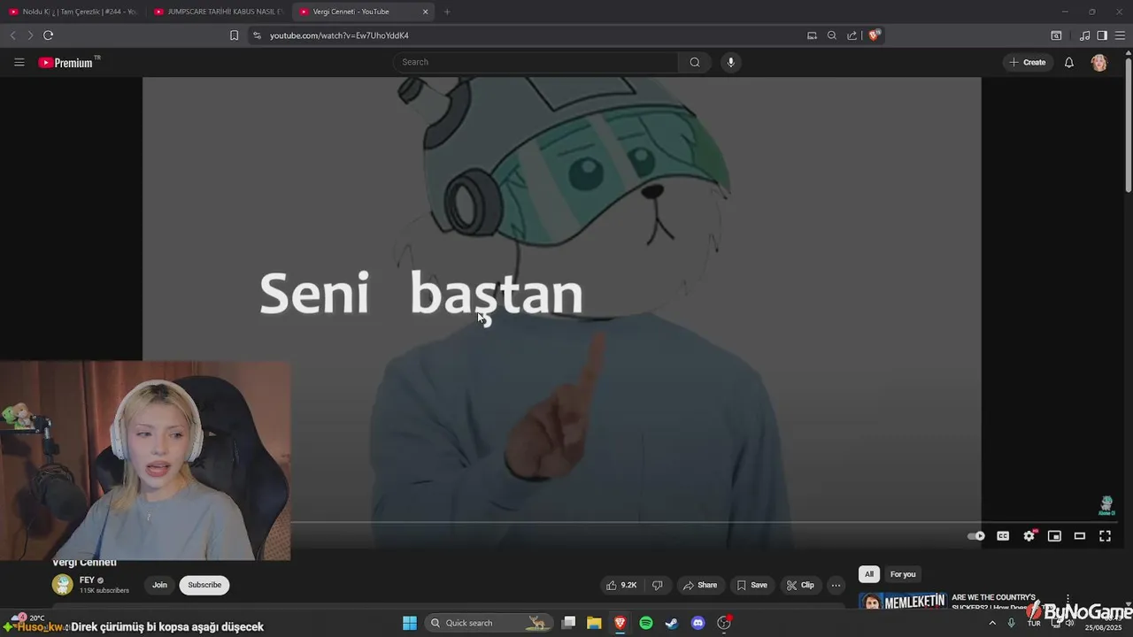This screenshot has height=637, width=1133.
Task: Toggle the browser sidebar panel
Action: pos(1102,35)
